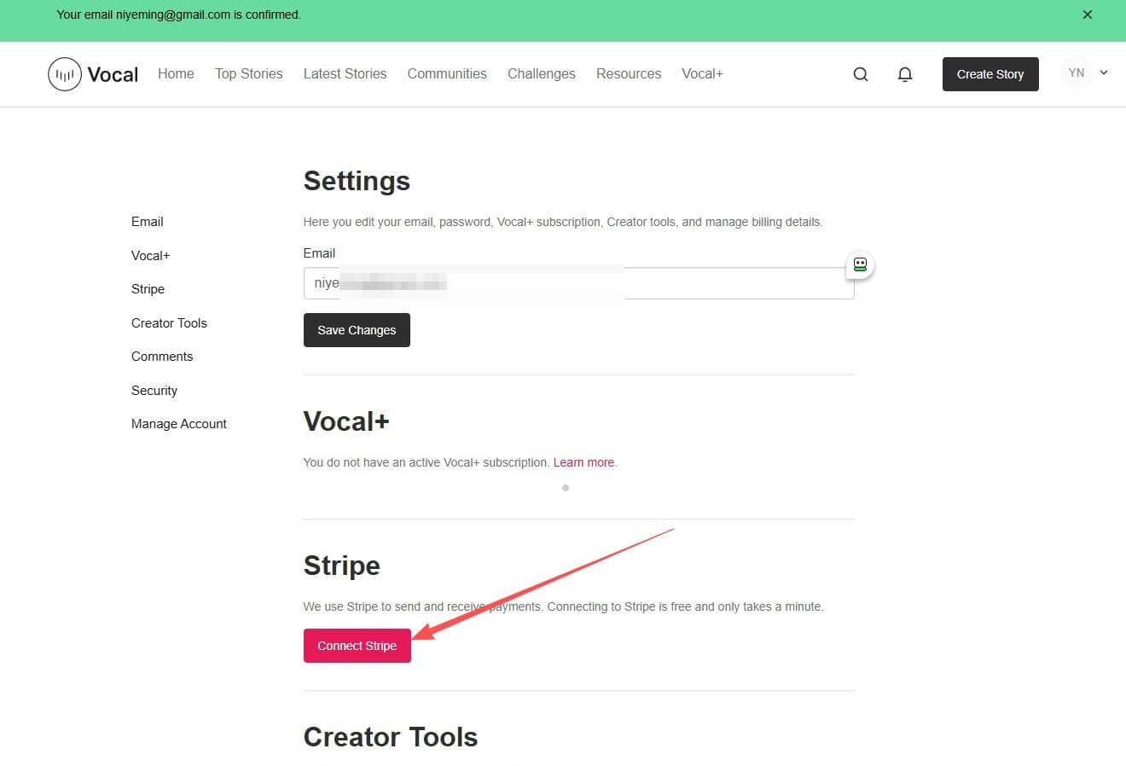Dismiss the email confirmed banner
The image size is (1126, 766).
1088,15
